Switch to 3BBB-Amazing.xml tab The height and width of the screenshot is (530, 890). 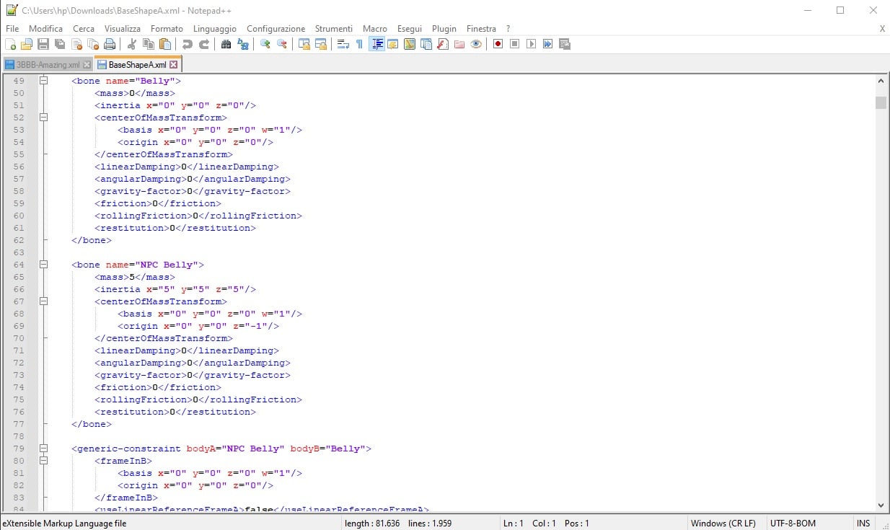(48, 64)
